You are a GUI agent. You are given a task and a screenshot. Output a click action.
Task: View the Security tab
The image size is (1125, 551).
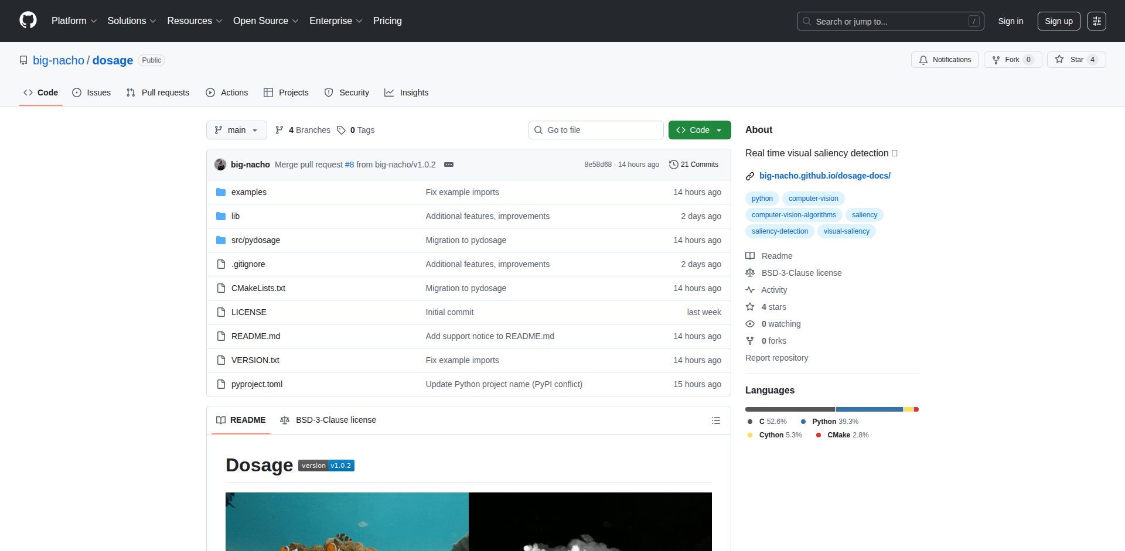347,93
